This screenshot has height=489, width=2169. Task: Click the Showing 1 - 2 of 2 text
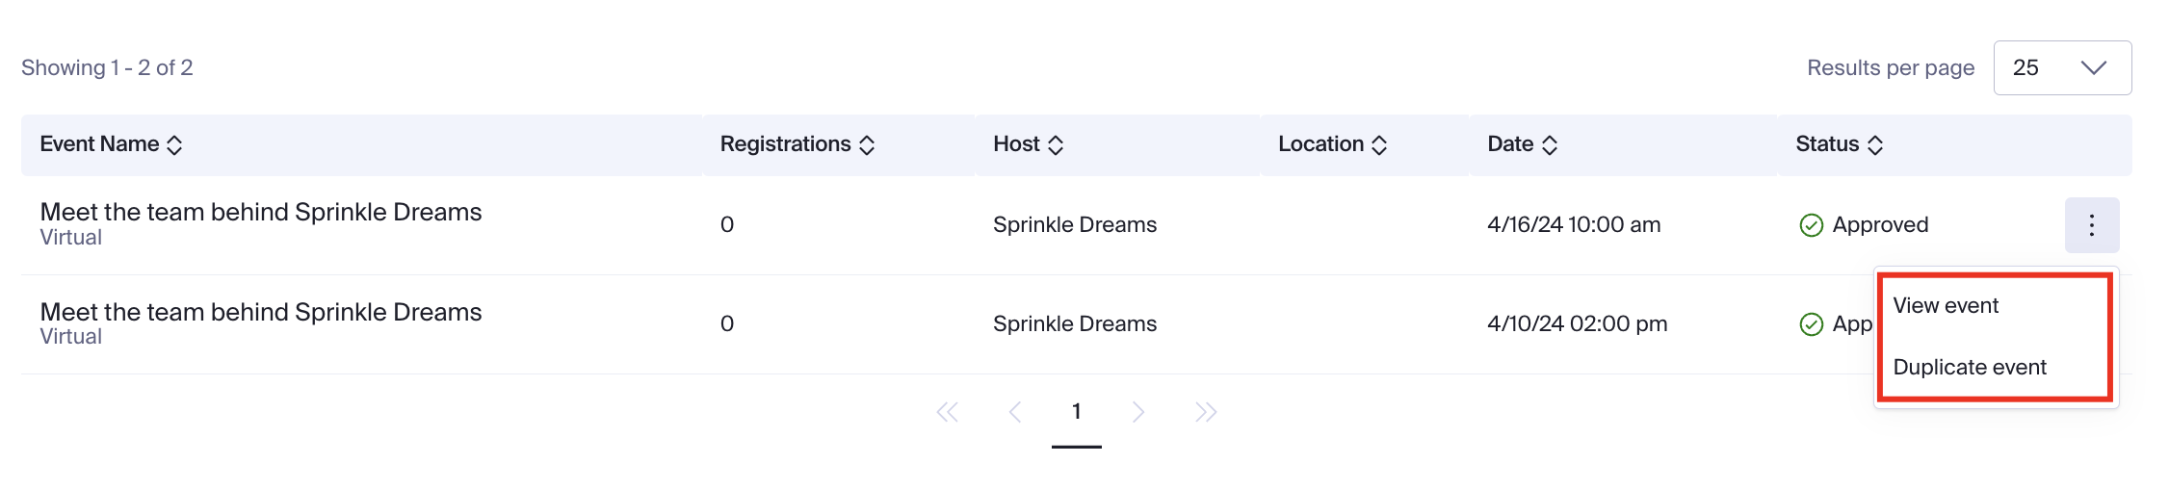pyautogui.click(x=107, y=68)
